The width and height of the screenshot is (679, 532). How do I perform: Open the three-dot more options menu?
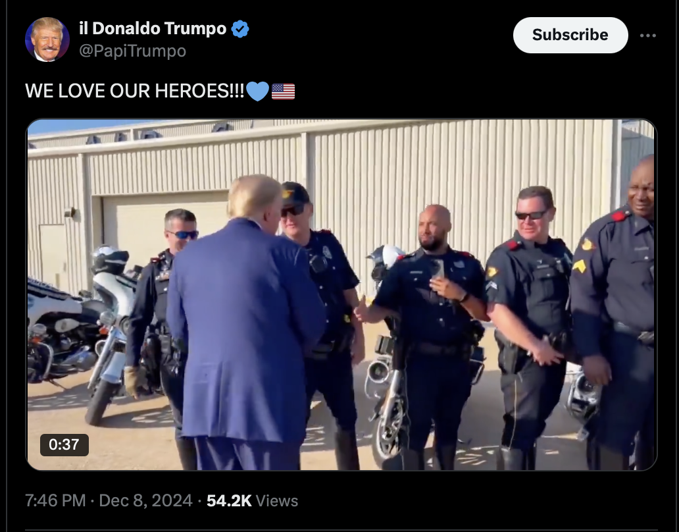click(x=648, y=36)
